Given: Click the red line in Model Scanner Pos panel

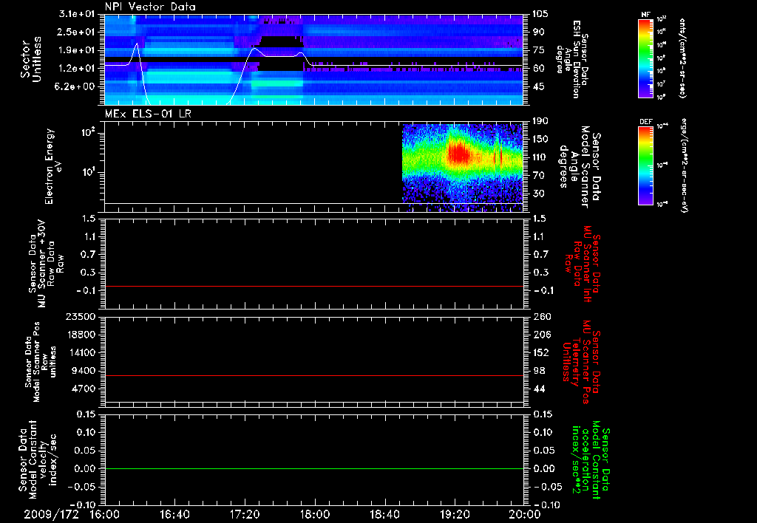Looking at the screenshot, I should (x=313, y=375).
